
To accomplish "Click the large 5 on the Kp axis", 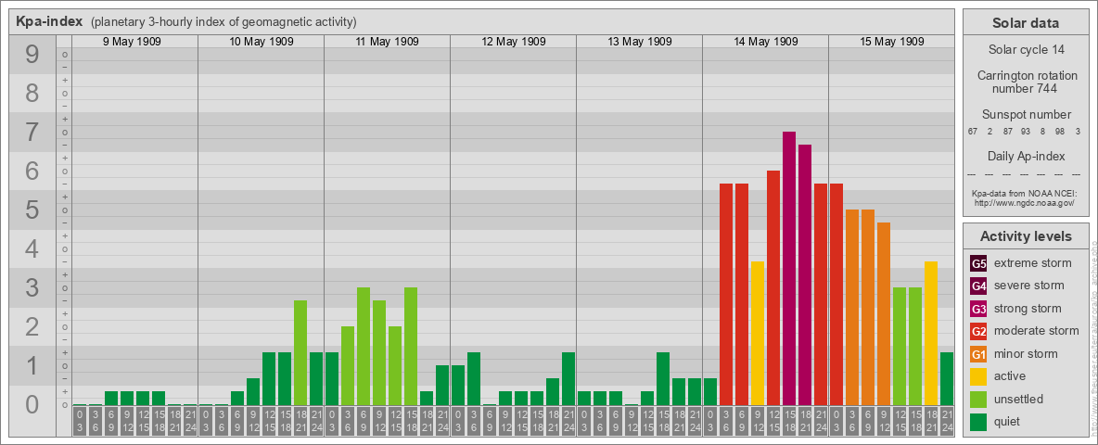I will tap(32, 210).
